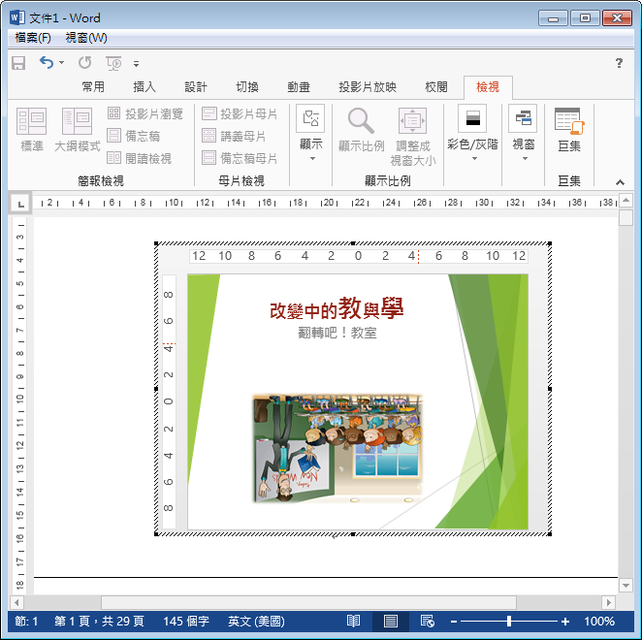Switch to the 校閱 tab
This screenshot has width=642, height=640.
[436, 87]
